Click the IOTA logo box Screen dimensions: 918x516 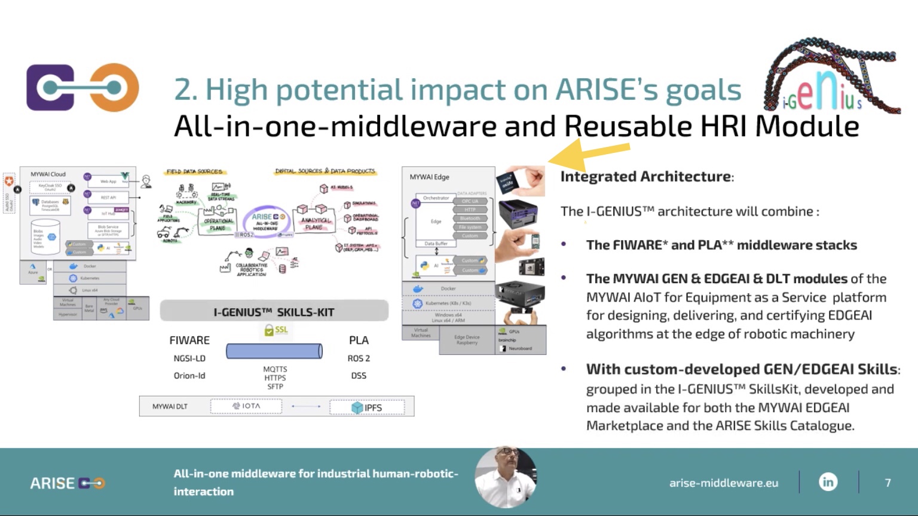pyautogui.click(x=246, y=406)
